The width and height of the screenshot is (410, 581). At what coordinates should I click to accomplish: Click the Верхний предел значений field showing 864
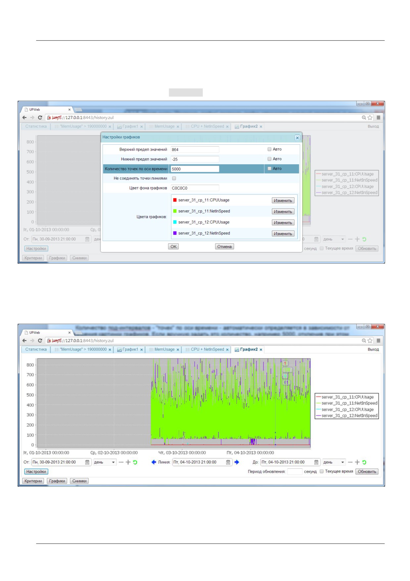195,149
